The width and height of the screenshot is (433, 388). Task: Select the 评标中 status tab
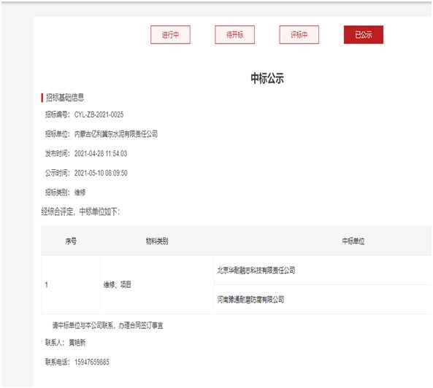click(x=299, y=35)
